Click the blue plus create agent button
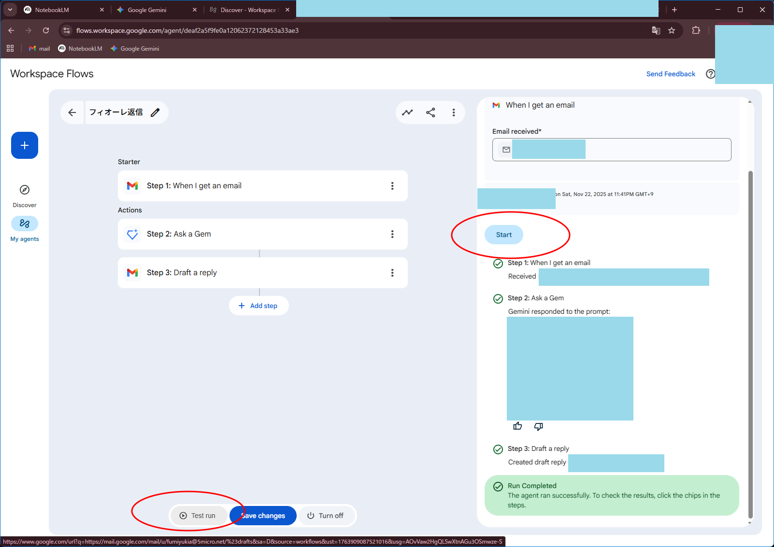The height and width of the screenshot is (547, 774). [x=25, y=145]
